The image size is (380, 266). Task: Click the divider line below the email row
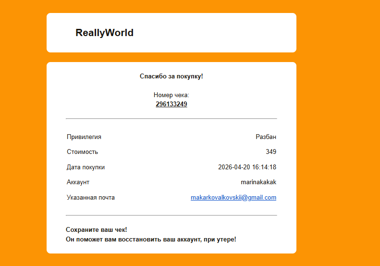coord(171,215)
